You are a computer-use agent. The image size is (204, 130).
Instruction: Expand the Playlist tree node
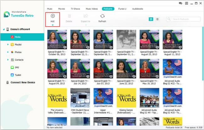pos(8,45)
